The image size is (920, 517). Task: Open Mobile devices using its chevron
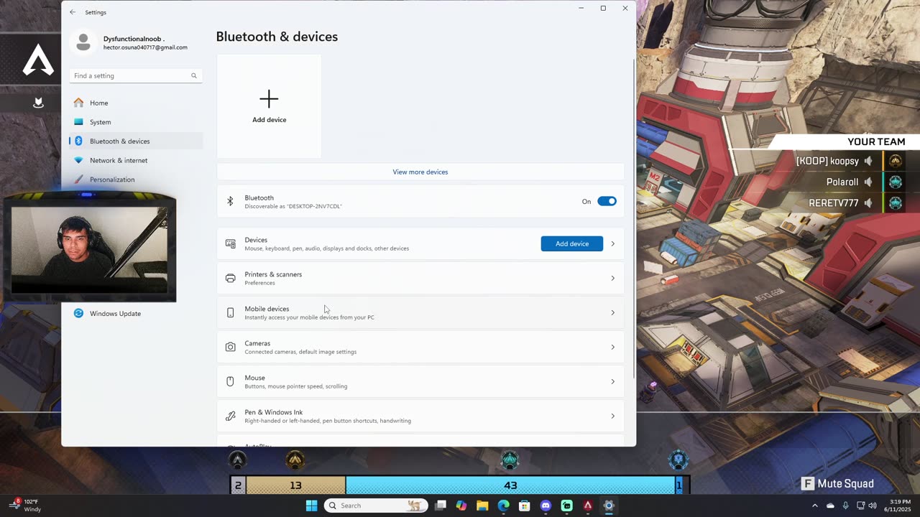(612, 312)
